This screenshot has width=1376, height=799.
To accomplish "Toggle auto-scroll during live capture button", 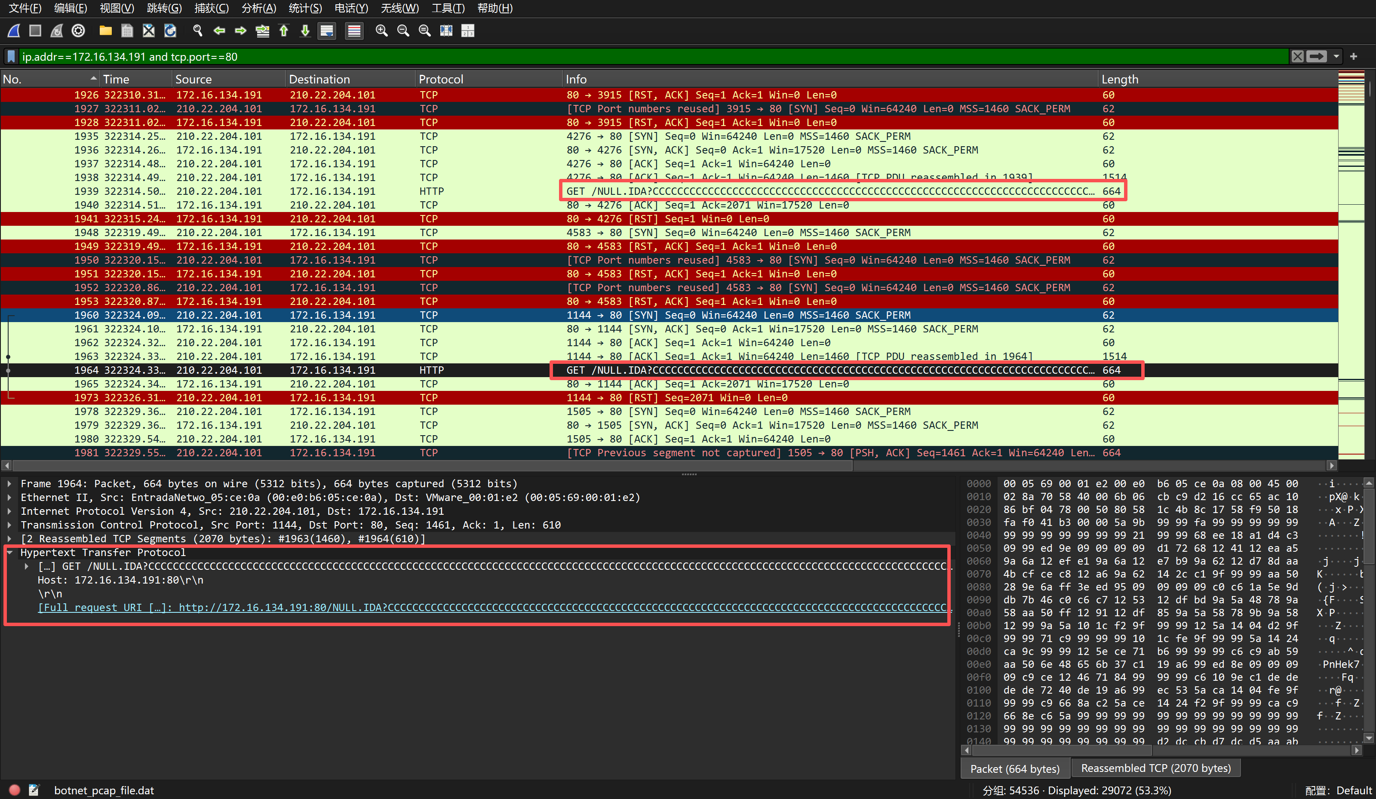I will tap(327, 31).
